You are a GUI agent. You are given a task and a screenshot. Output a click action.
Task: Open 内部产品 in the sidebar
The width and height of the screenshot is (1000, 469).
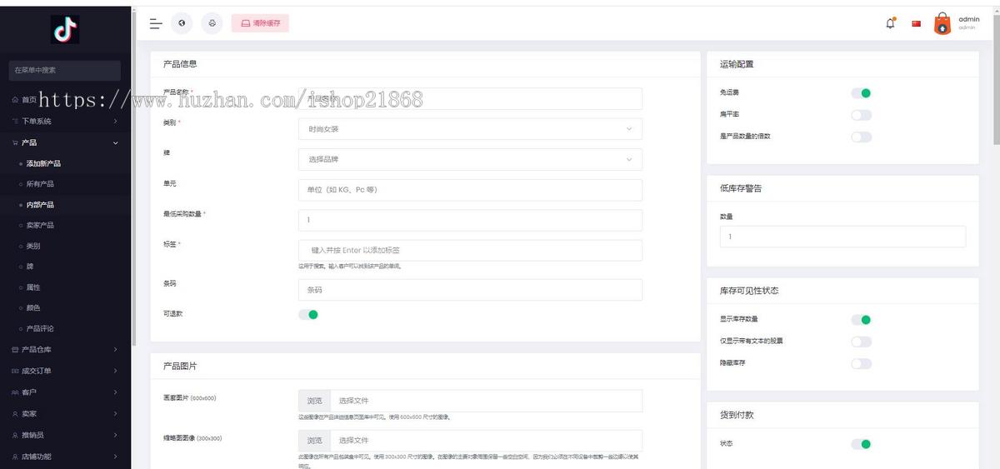(40, 205)
